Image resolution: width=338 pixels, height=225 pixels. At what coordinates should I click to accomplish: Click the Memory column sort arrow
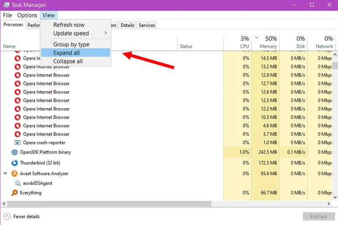256,38
